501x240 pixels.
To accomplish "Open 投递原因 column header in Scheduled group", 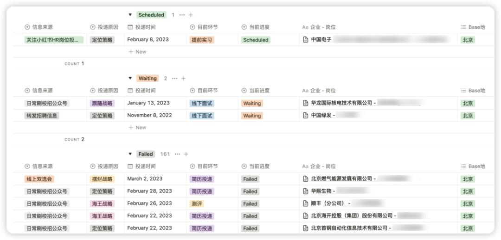I will 104,27.
